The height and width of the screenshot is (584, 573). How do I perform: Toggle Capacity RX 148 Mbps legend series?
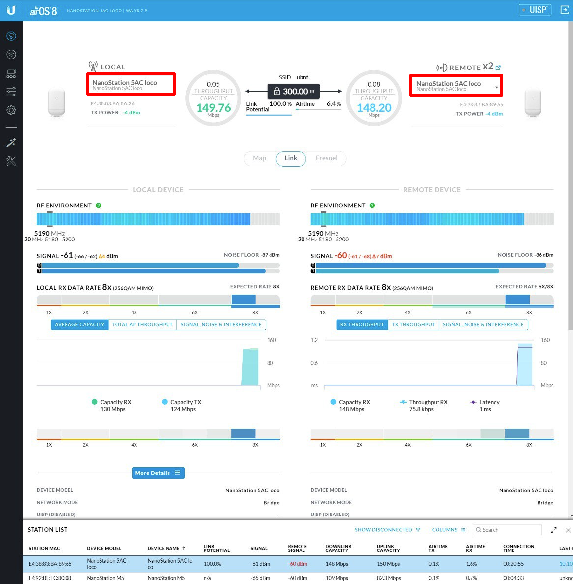(x=350, y=405)
